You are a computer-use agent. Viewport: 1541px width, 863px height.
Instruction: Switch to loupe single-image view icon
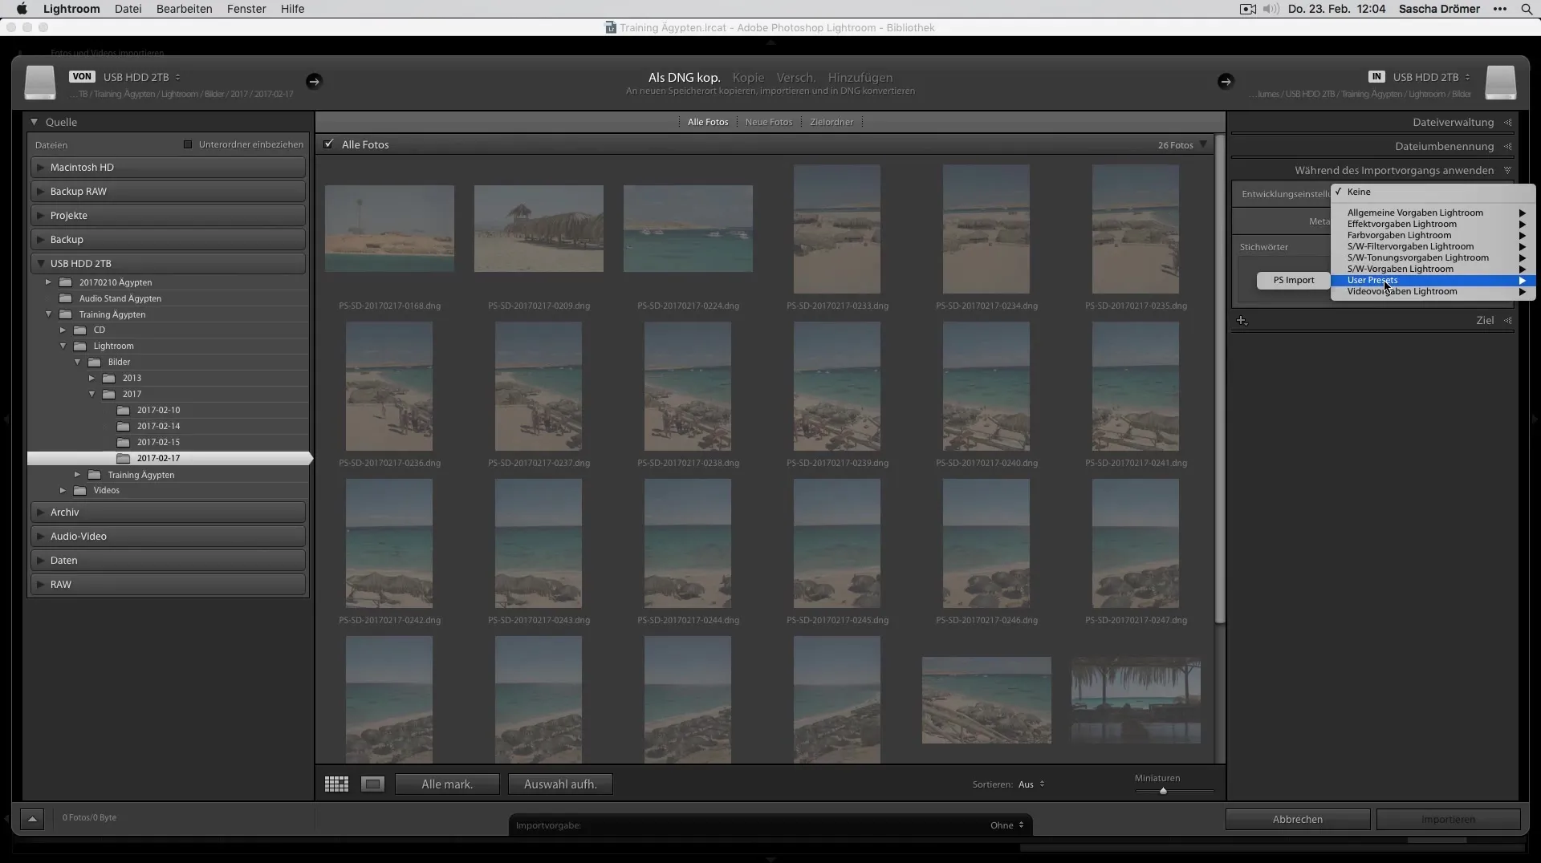(x=372, y=784)
